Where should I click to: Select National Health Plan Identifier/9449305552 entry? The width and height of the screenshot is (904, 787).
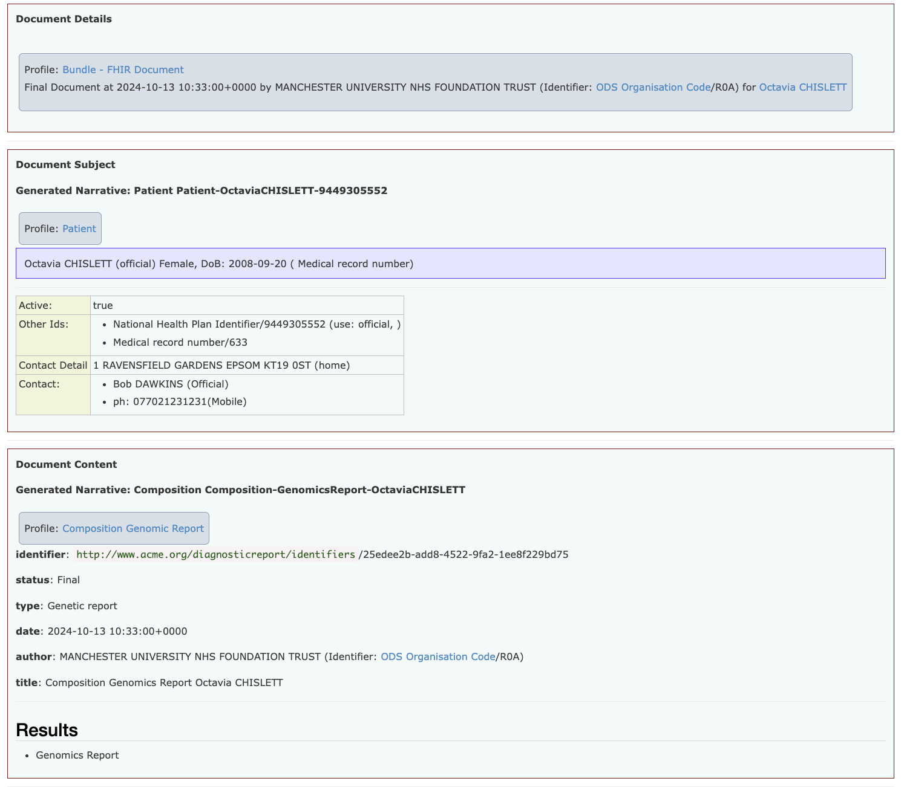[257, 324]
